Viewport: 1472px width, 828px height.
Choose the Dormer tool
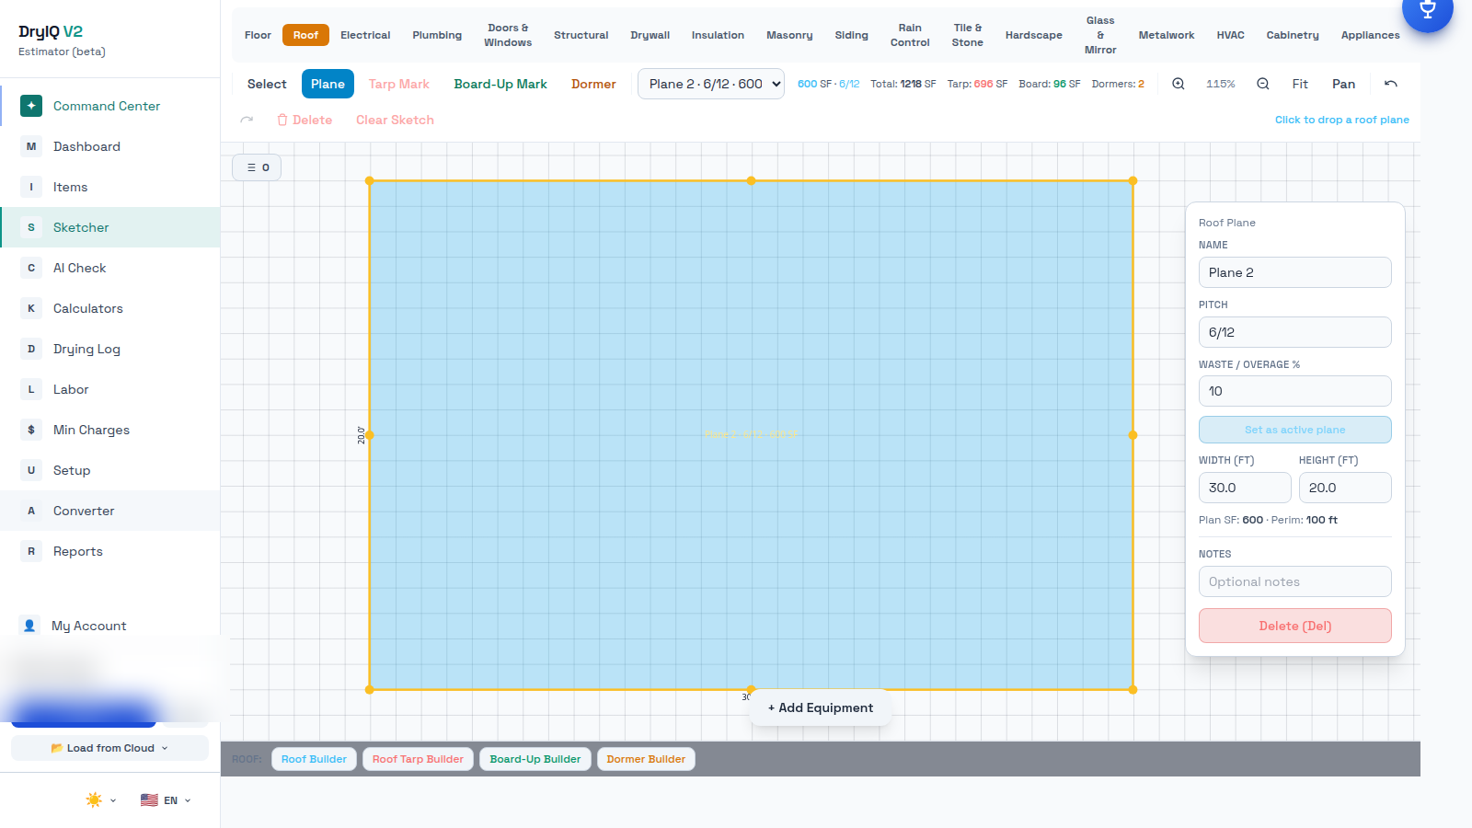(593, 84)
